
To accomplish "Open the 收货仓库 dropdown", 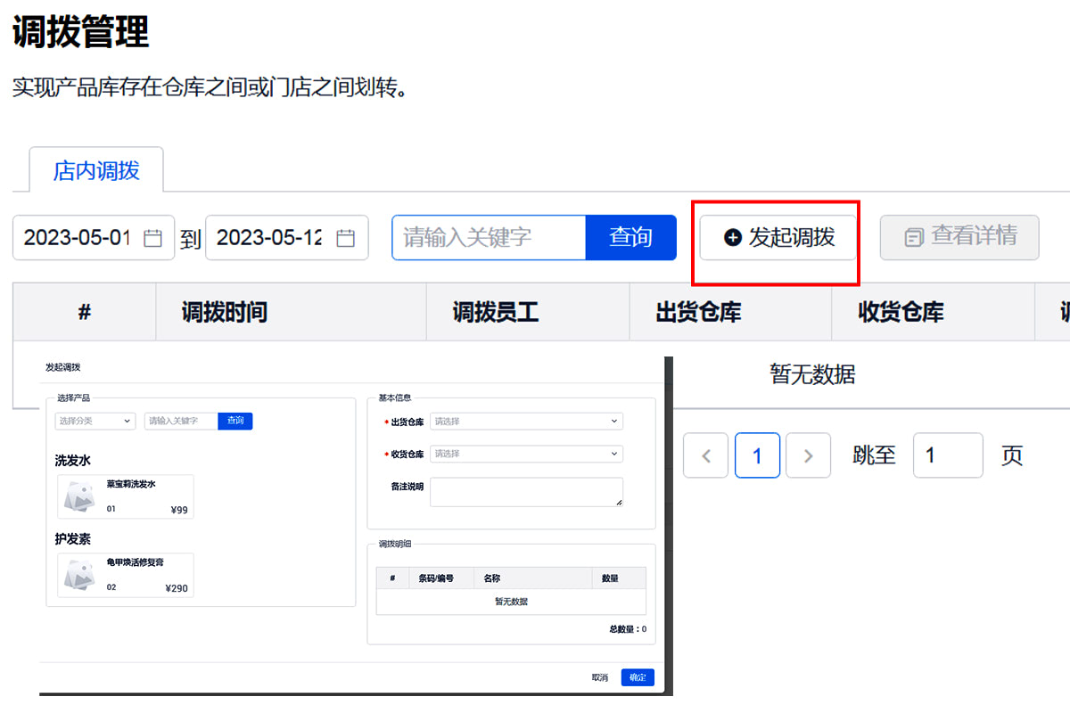I will coord(526,454).
